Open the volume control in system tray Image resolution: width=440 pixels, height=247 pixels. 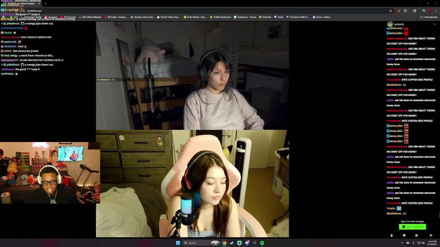pyautogui.click(x=423, y=243)
